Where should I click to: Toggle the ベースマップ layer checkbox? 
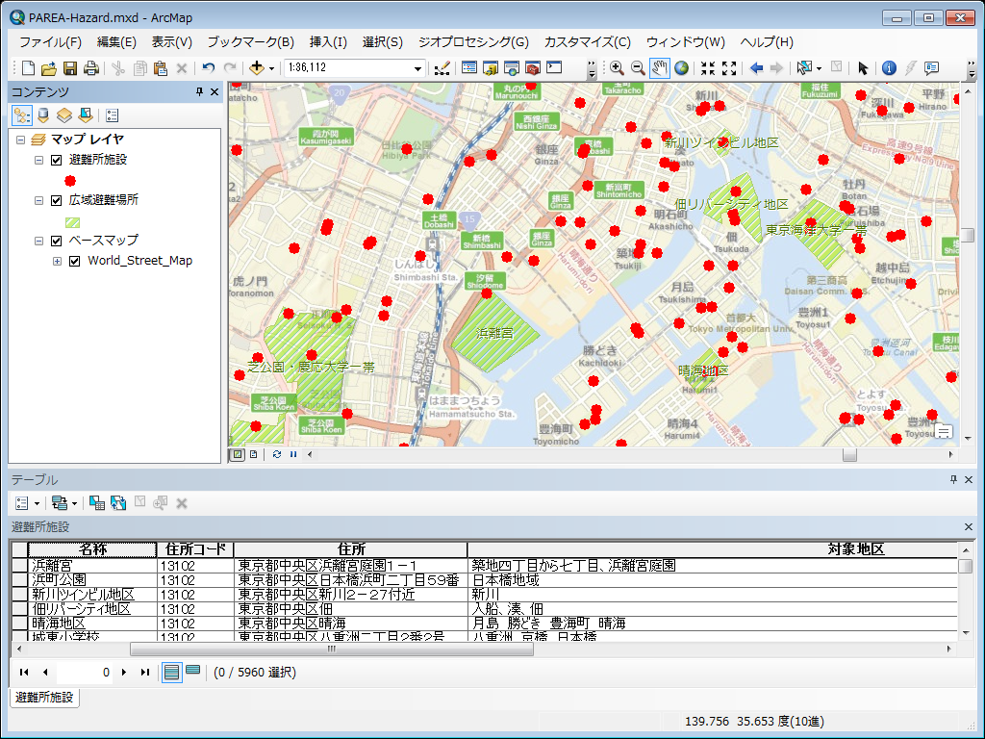(56, 241)
